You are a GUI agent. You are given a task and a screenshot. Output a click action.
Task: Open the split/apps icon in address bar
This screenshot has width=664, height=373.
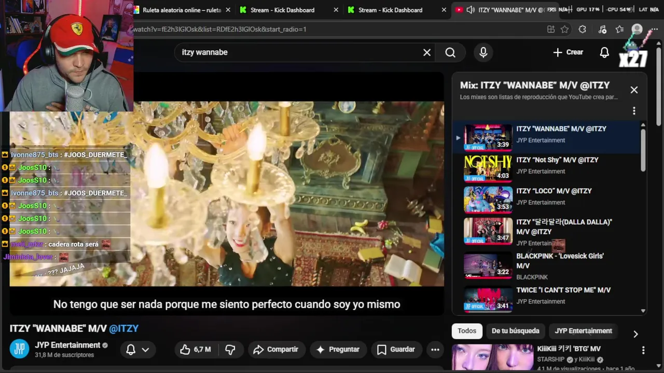[x=551, y=30]
